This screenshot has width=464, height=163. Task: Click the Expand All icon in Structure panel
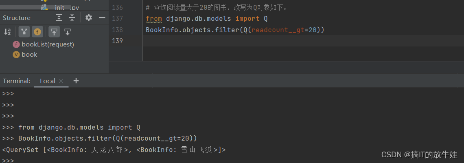(x=59, y=18)
